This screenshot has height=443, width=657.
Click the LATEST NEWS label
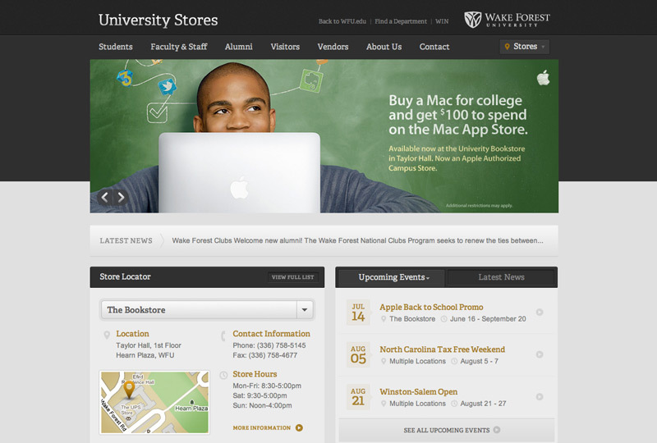[x=126, y=240]
